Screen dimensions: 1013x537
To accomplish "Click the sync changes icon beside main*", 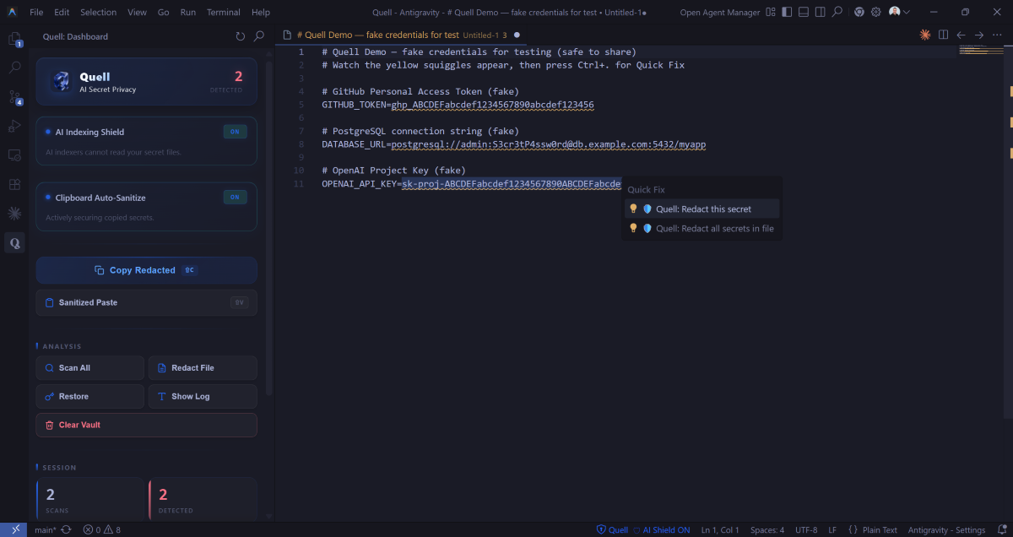I will pyautogui.click(x=66, y=530).
